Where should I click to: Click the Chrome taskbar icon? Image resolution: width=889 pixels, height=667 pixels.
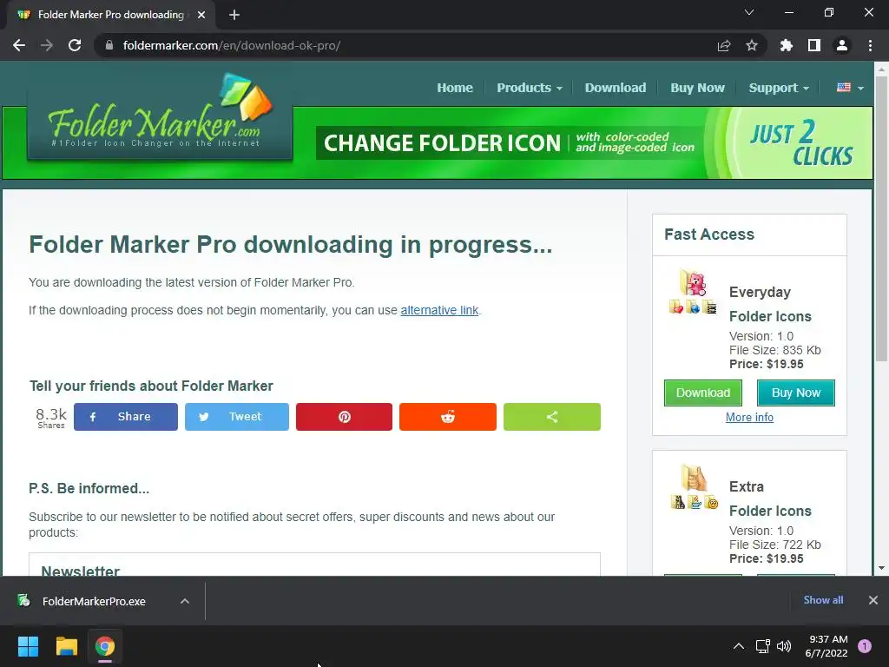105,646
